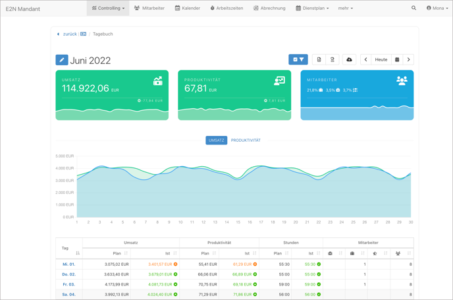Click the Tagebuch breadcrumb text
This screenshot has width=453, height=300.
[103, 34]
